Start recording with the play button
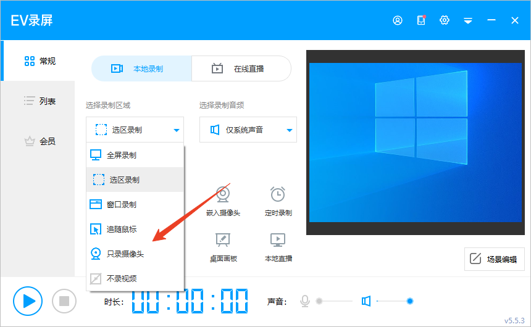Image resolution: width=531 pixels, height=327 pixels. coord(28,301)
